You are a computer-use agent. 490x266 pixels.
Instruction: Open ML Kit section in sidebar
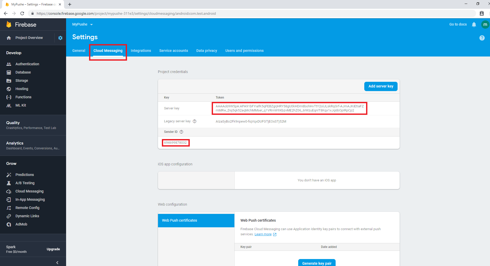pyautogui.click(x=21, y=105)
